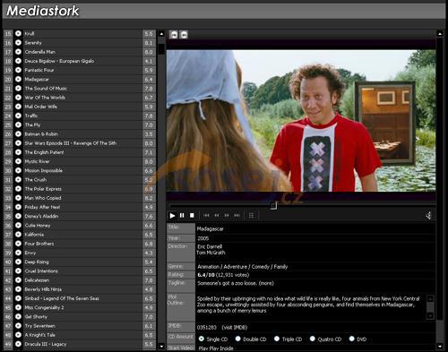448x352 pixels.
Task: Click the disc icon beside Fantastic Four
Action: tap(18, 70)
